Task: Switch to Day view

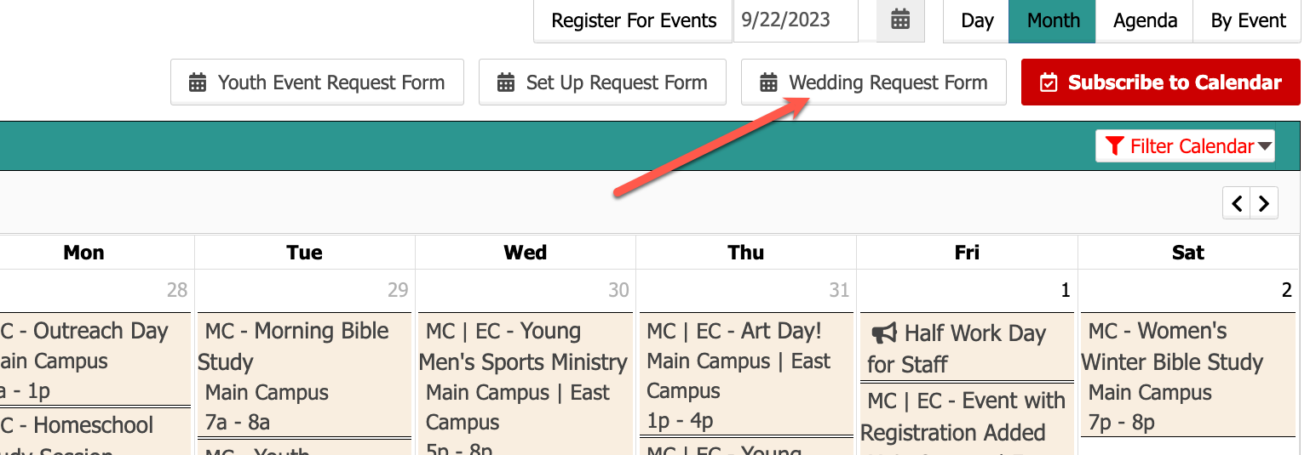Action: 977,20
